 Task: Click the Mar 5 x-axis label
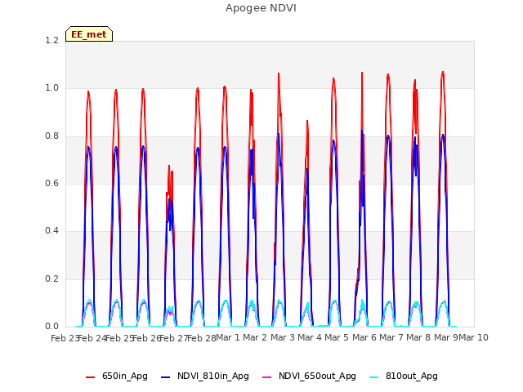point(337,337)
